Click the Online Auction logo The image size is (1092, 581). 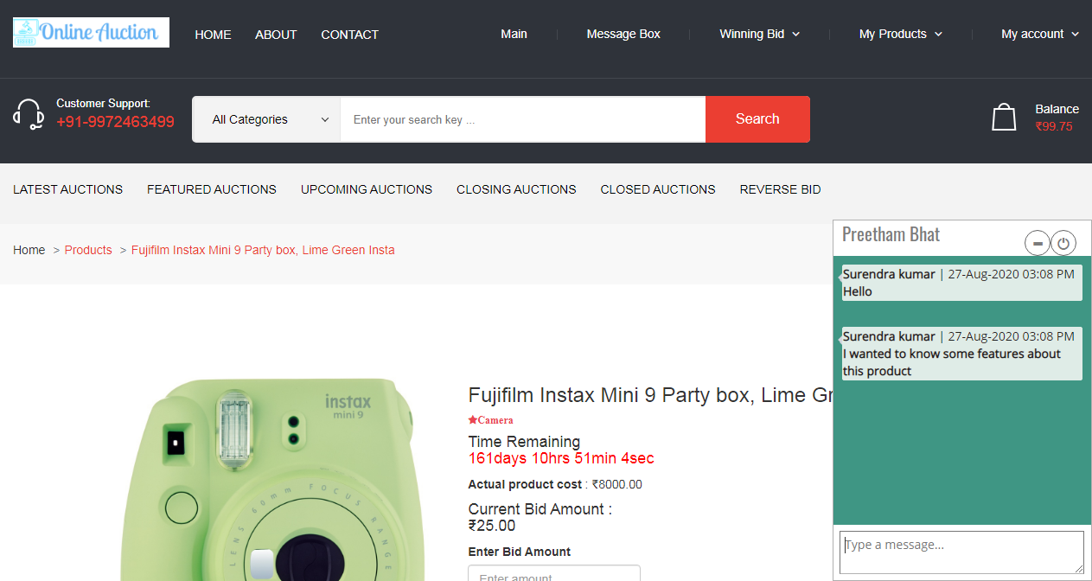(x=91, y=33)
